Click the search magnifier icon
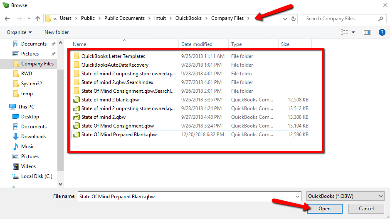390x219 pixels. (x=380, y=19)
